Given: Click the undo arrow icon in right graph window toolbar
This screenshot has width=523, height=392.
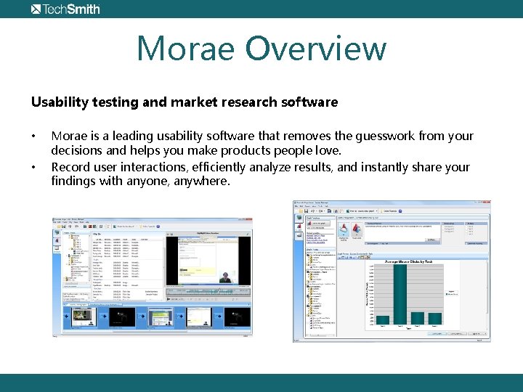Looking at the screenshot, I should (x=312, y=211).
